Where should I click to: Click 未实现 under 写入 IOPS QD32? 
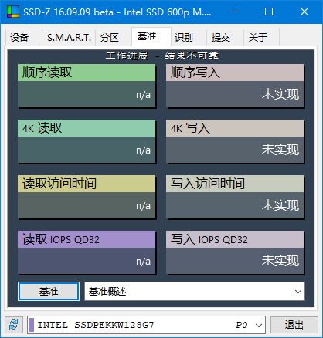[280, 261]
